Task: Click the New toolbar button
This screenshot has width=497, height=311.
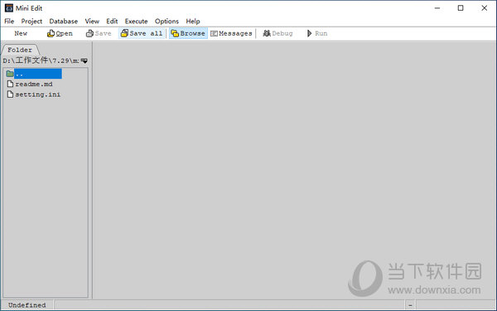Action: (x=20, y=33)
